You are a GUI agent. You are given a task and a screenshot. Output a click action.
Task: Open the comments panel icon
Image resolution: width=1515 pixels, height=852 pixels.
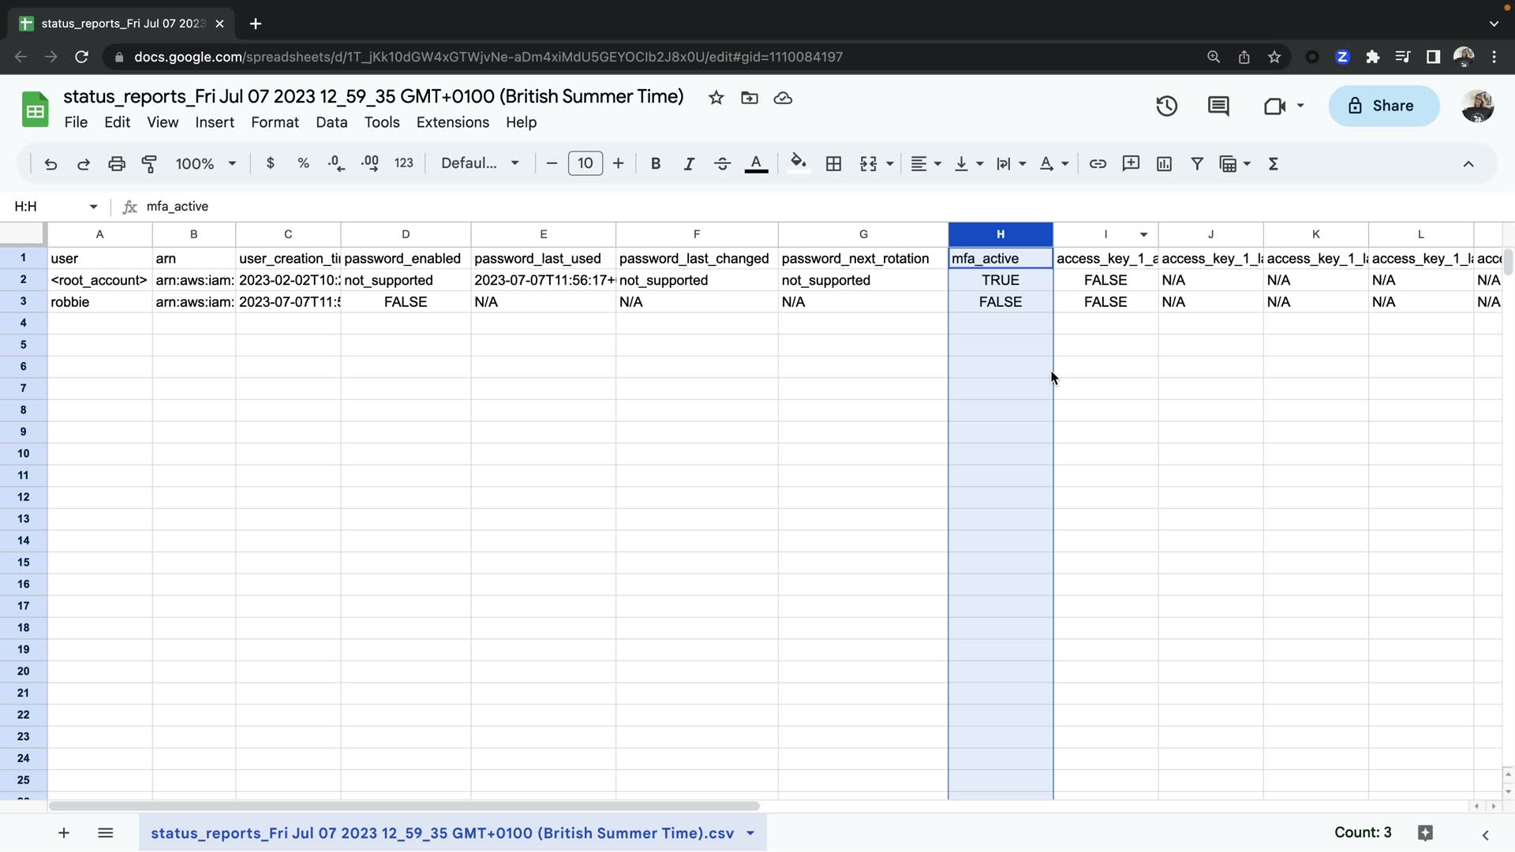[x=1218, y=106]
